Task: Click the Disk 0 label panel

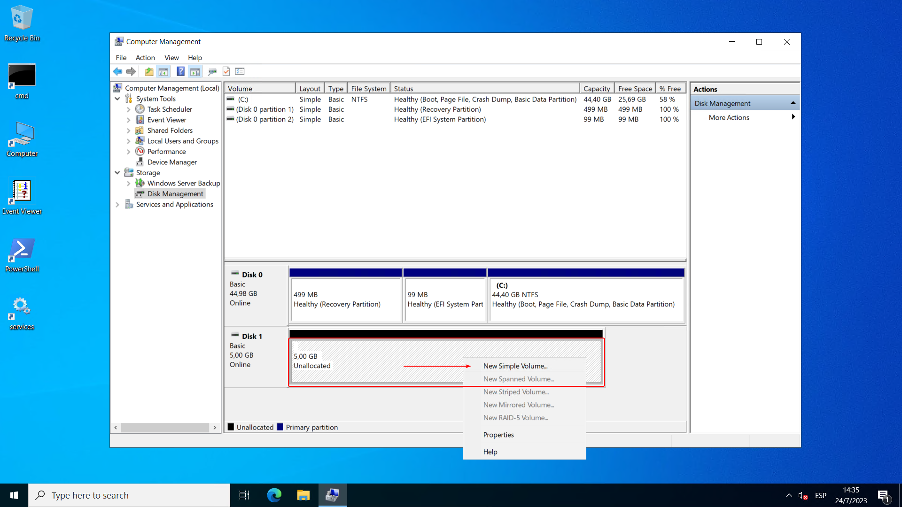Action: tap(256, 295)
